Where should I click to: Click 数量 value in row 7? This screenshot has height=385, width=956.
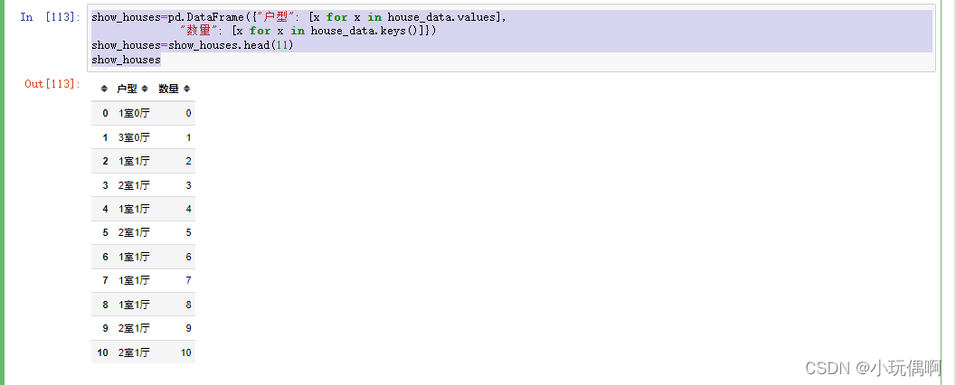(188, 281)
